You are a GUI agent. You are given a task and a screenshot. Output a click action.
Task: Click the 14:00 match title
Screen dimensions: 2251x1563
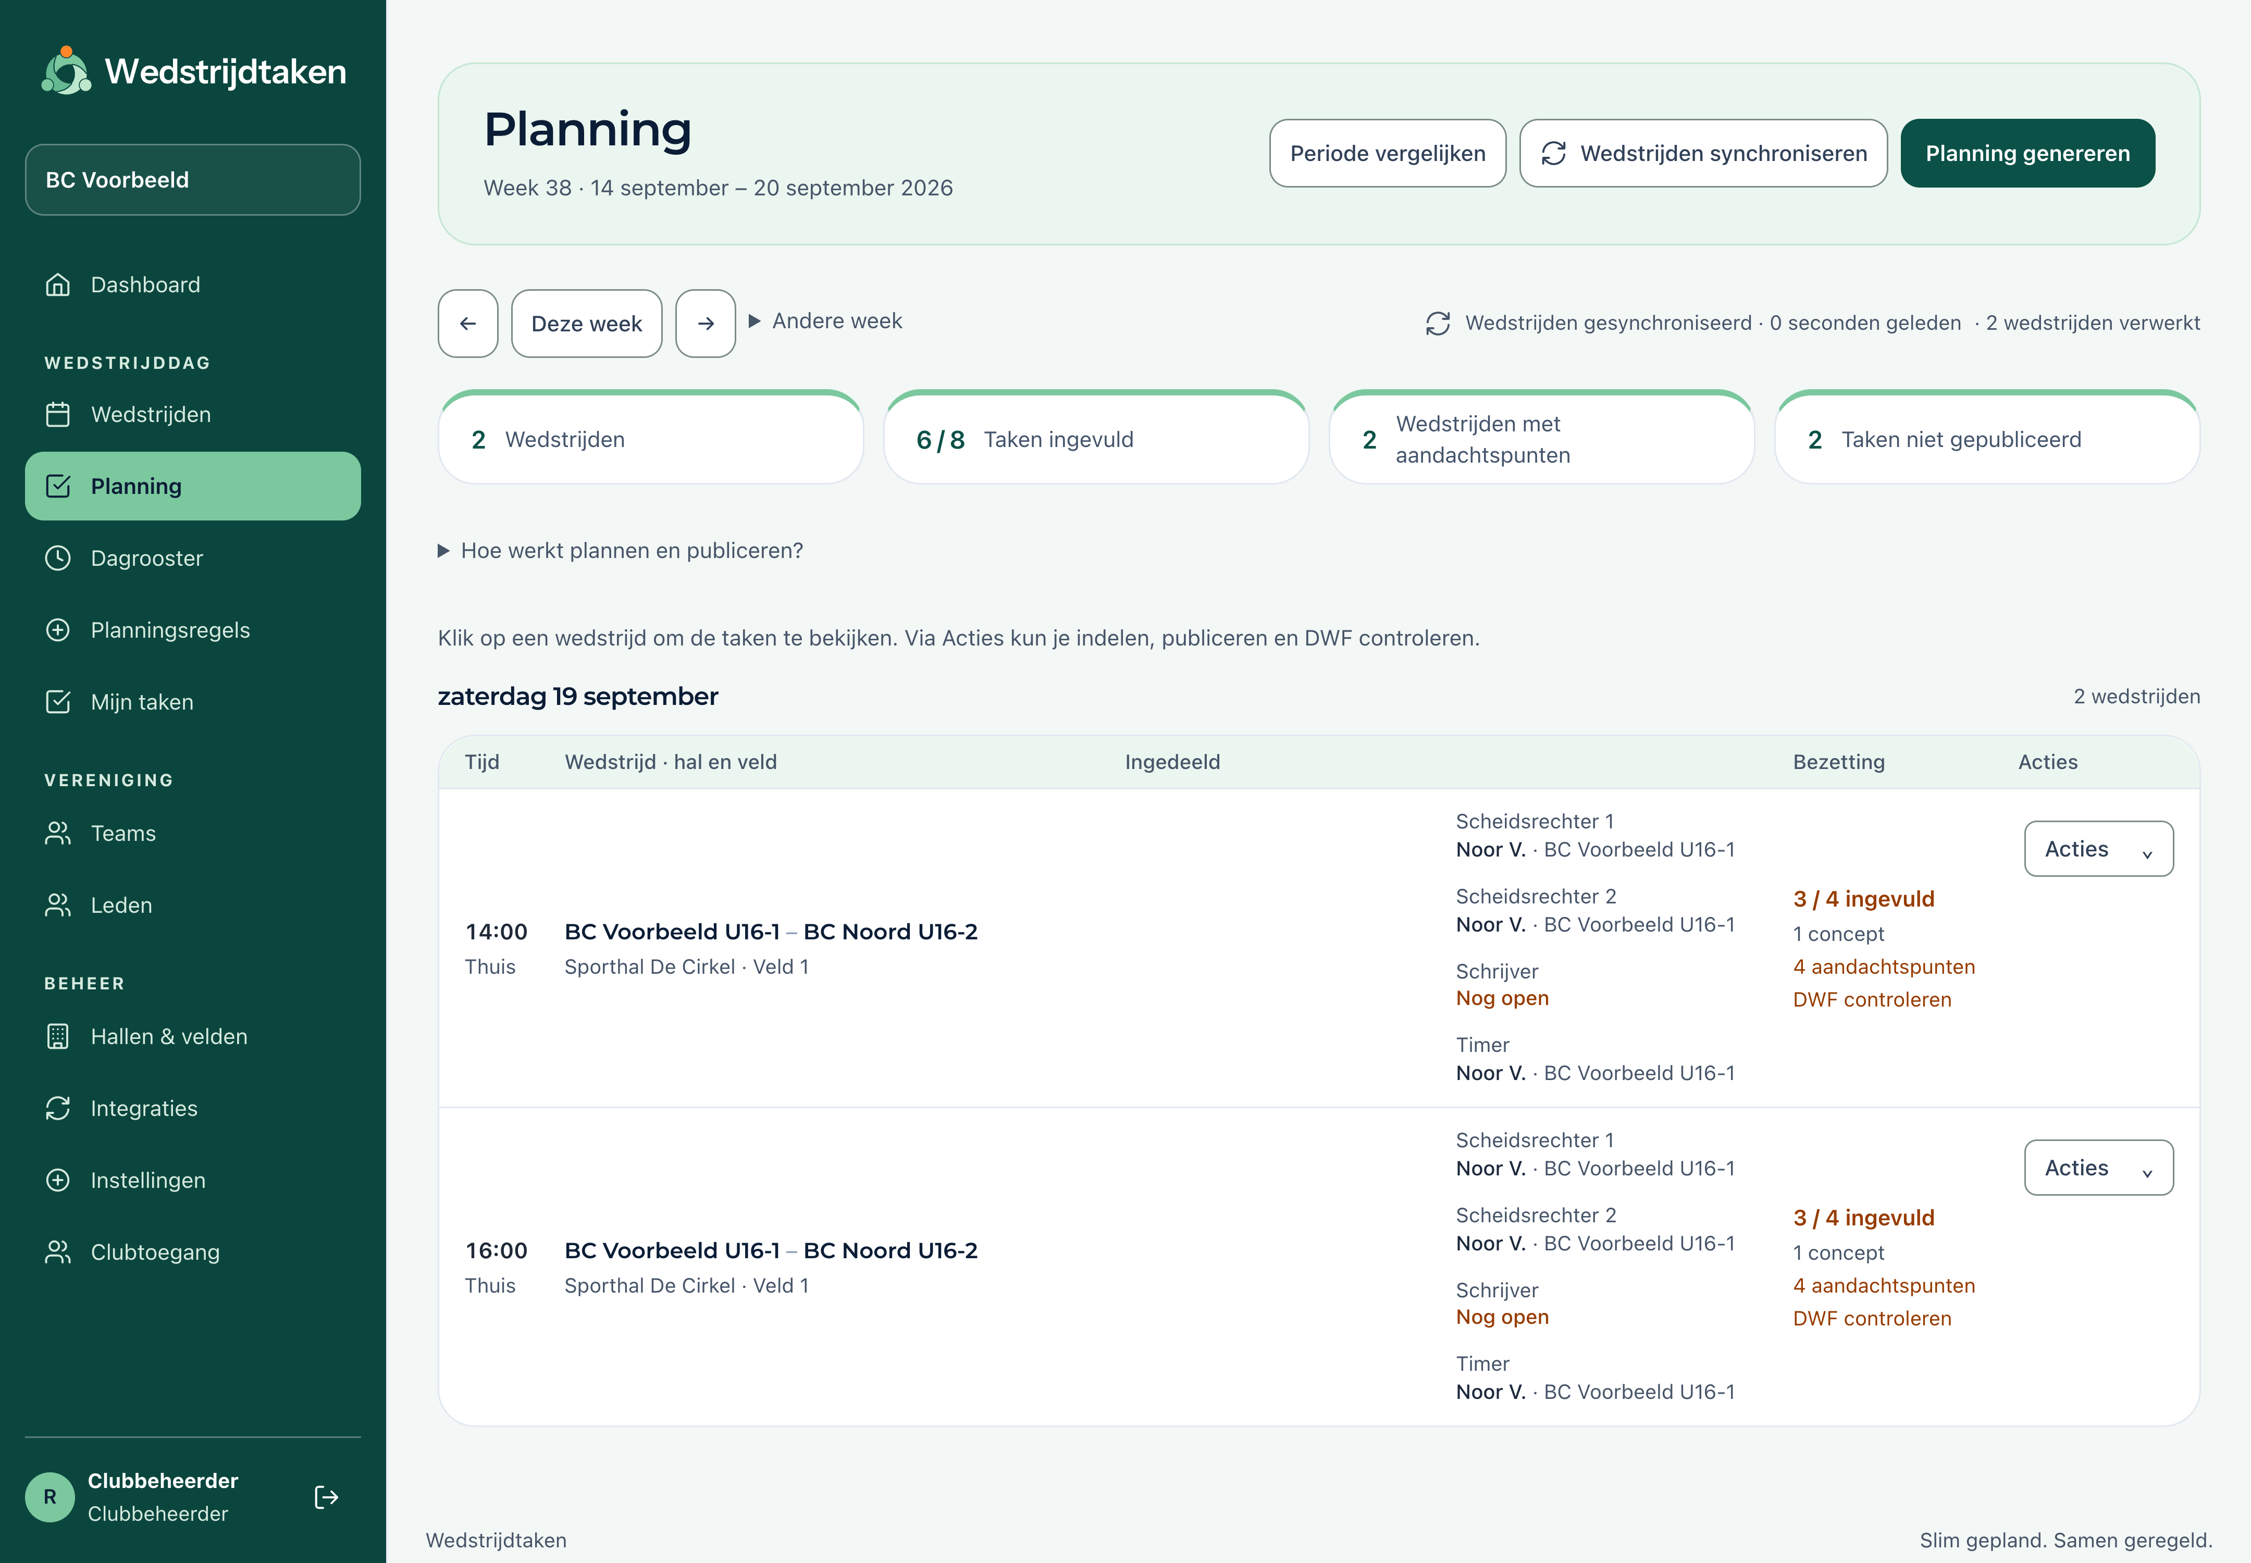pyautogui.click(x=771, y=932)
